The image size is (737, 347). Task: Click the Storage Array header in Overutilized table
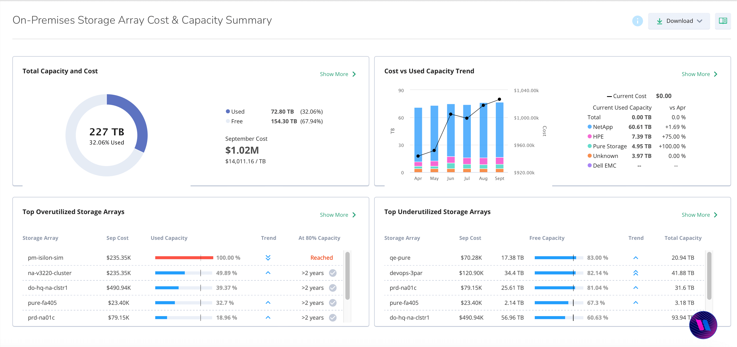coord(40,238)
